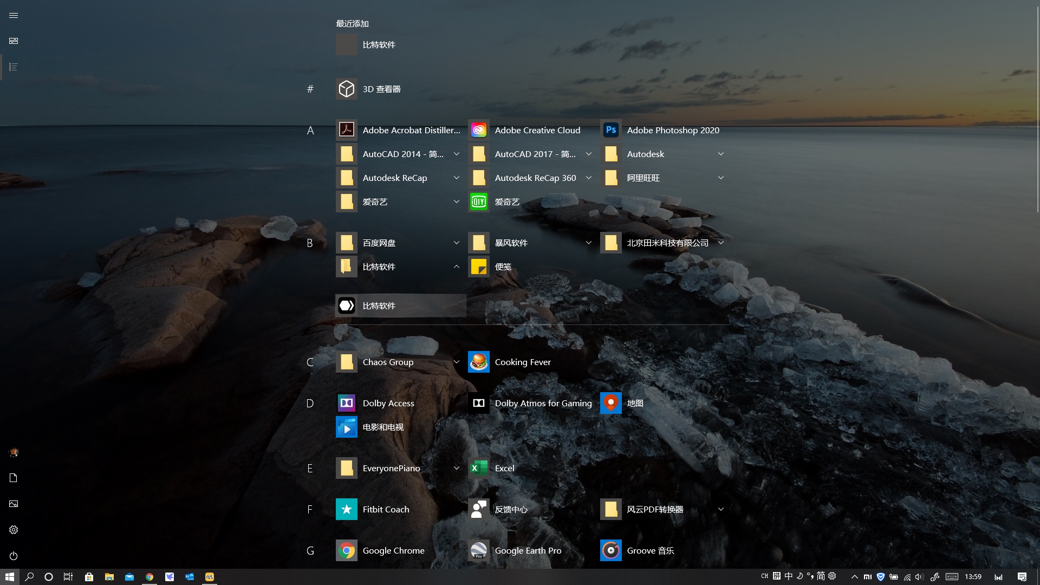This screenshot has width=1040, height=585.
Task: Open the Documents icon in sidebar
Action: 14,478
